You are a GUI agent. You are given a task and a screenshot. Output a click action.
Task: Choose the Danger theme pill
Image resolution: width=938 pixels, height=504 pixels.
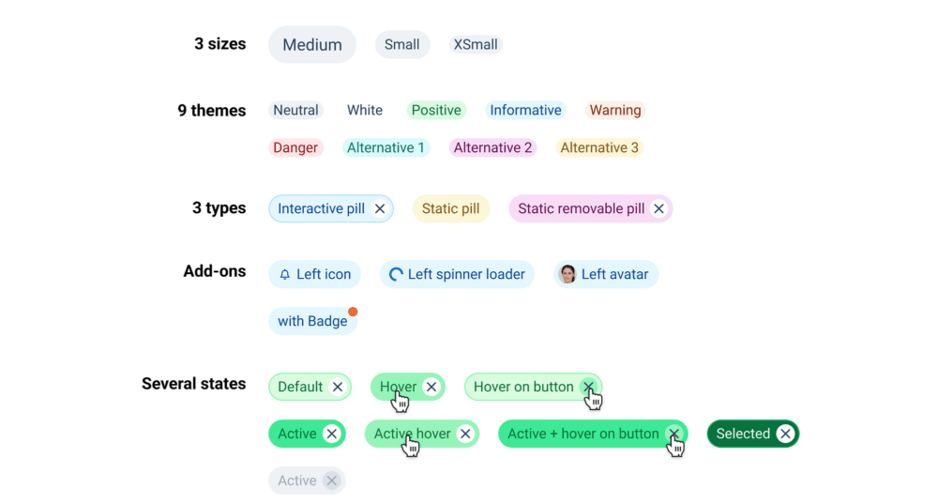point(295,148)
